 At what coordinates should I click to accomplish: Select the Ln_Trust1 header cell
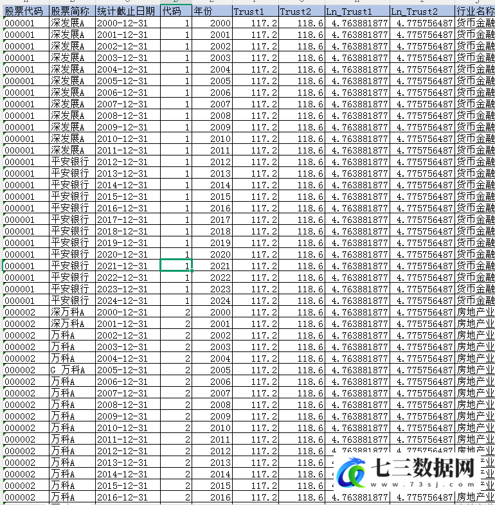tap(357, 12)
